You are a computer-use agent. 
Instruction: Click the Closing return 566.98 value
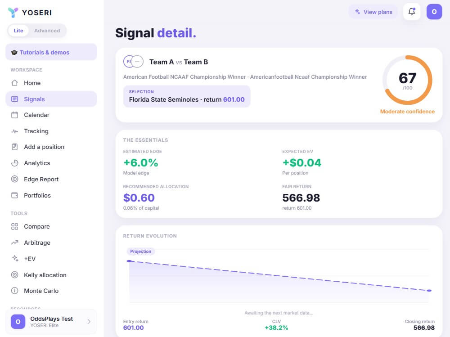click(424, 328)
